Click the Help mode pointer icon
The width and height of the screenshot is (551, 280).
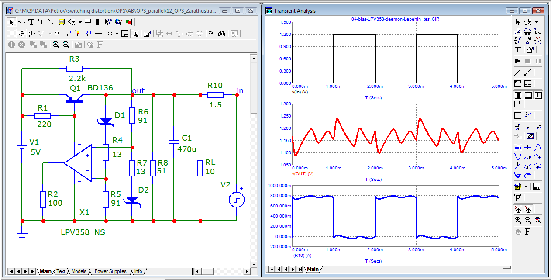coord(108,22)
